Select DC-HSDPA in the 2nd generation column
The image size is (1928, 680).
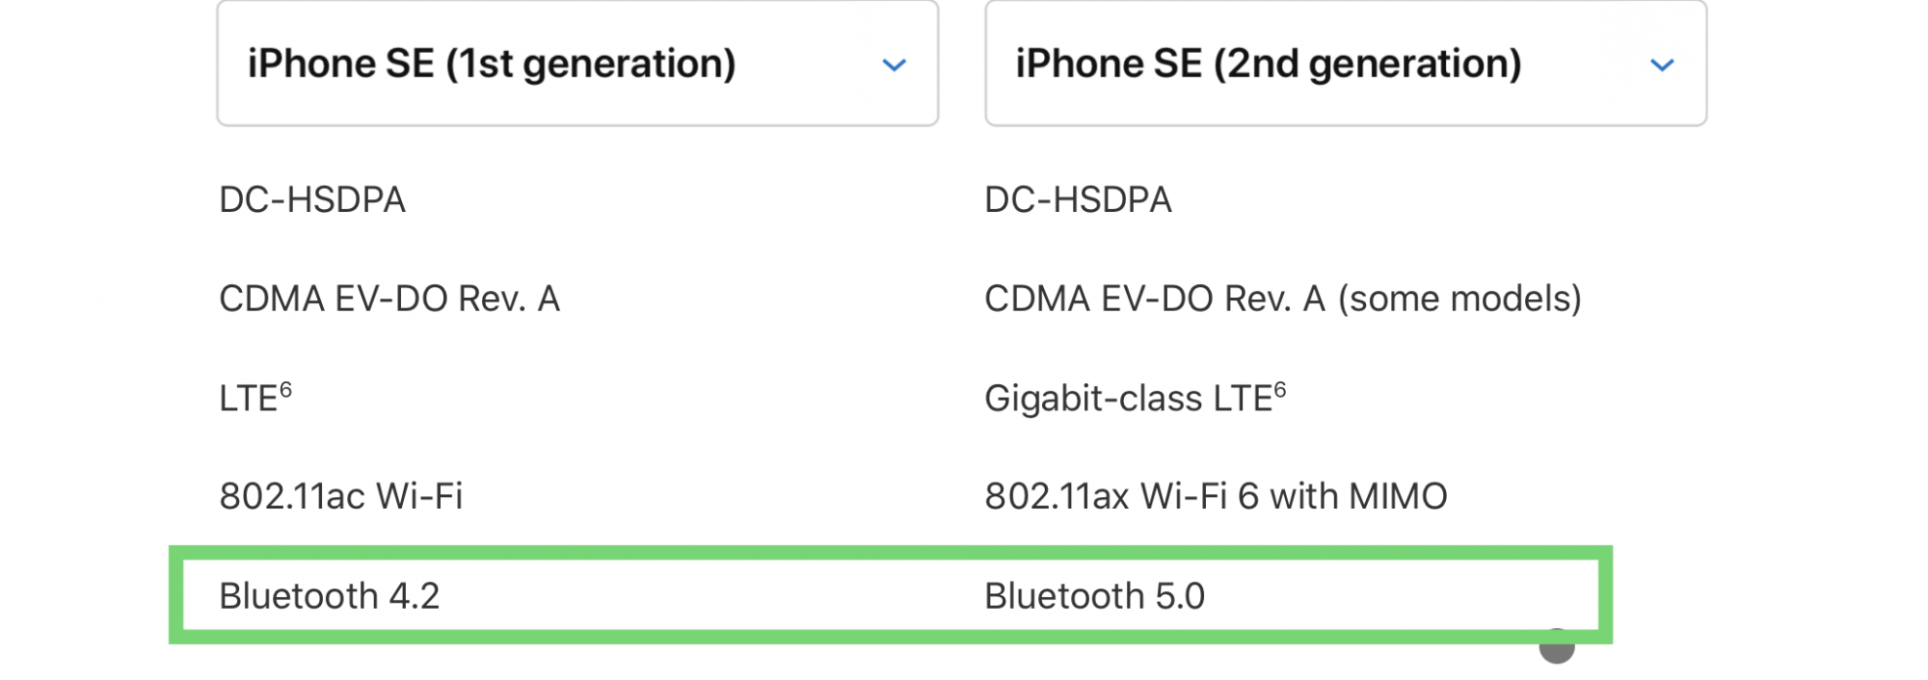[1078, 200]
